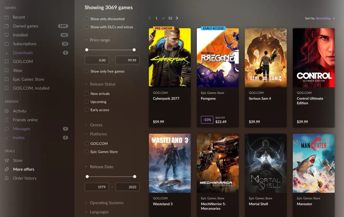This screenshot has width=344, height=217.
Task: Click the Owned games 1493 count badge
Action: 63,26
